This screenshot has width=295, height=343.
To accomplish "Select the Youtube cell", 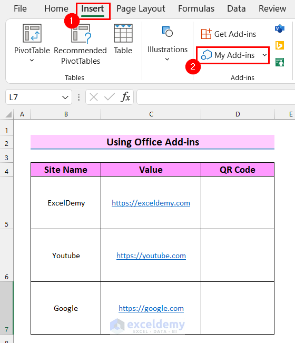I will (x=66, y=256).
